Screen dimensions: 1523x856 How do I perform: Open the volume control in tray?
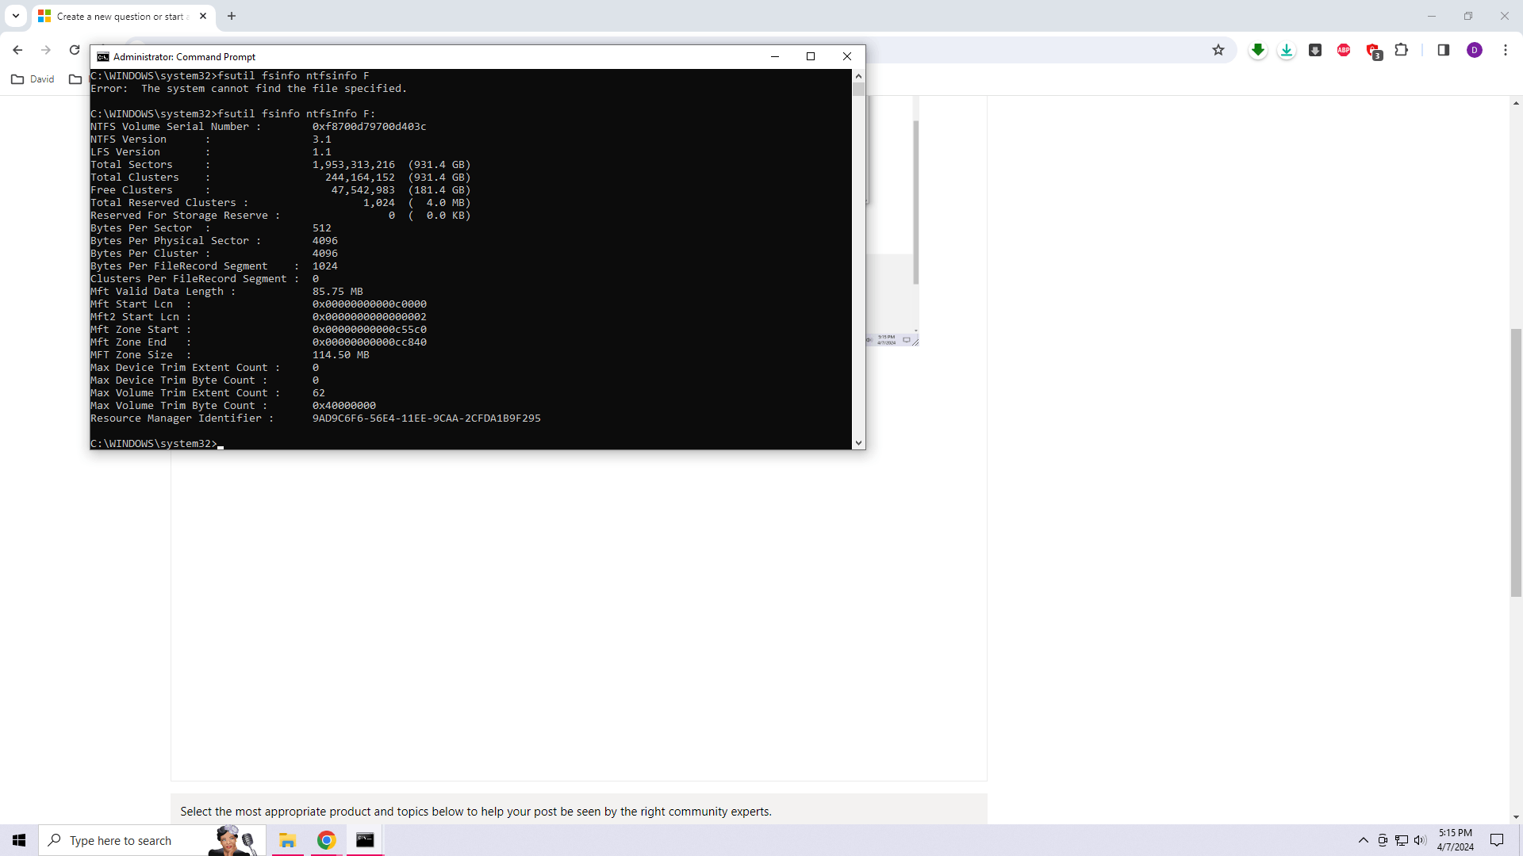1420,840
